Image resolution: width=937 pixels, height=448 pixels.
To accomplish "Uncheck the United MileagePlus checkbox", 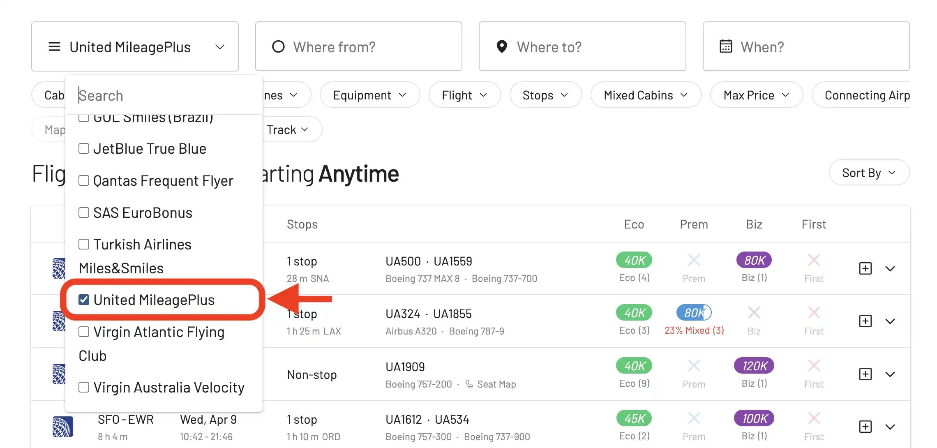I will coord(84,300).
